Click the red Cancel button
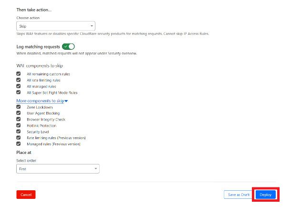Viewport: 291px width, 207px height. (x=26, y=195)
